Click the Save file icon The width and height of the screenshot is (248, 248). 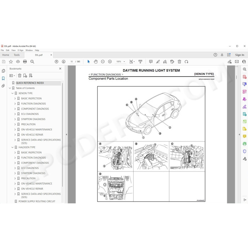pyautogui.click(x=4, y=62)
